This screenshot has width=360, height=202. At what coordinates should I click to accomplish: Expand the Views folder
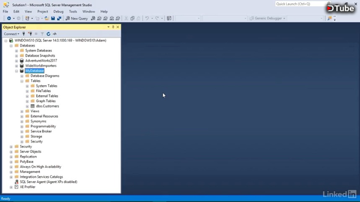pyautogui.click(x=22, y=112)
